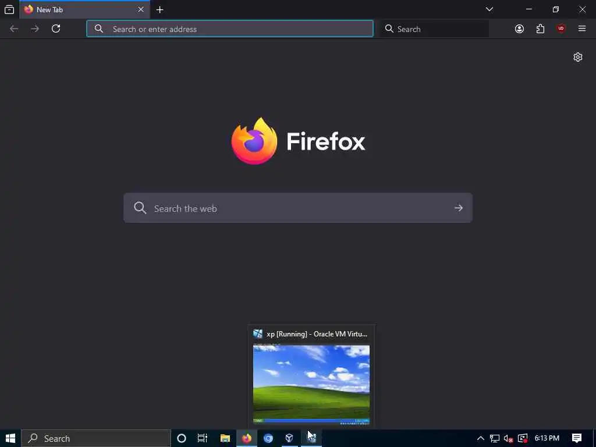This screenshot has width=596, height=447.
Task: Focus the Search the web field
Action: pyautogui.click(x=298, y=208)
